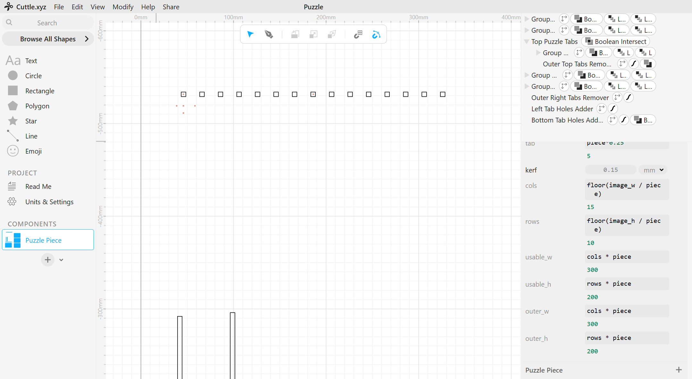Edit the rows expression field
Image resolution: width=692 pixels, height=379 pixels.
click(x=627, y=225)
